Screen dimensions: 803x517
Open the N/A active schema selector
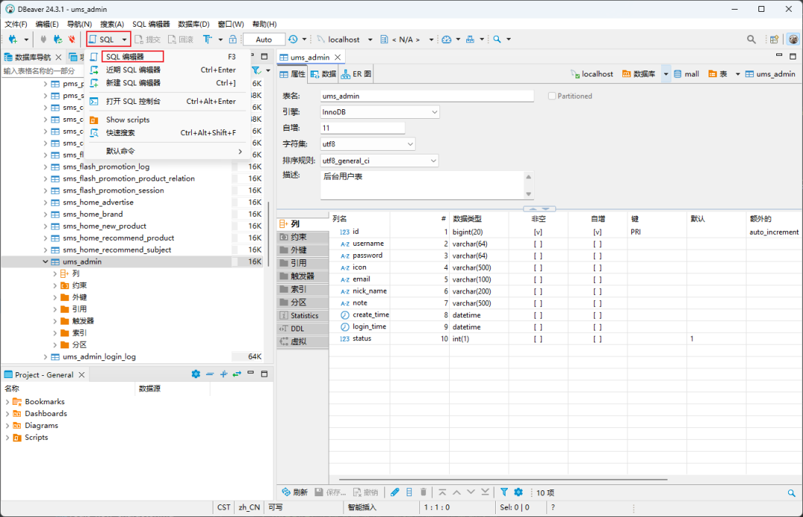click(407, 39)
